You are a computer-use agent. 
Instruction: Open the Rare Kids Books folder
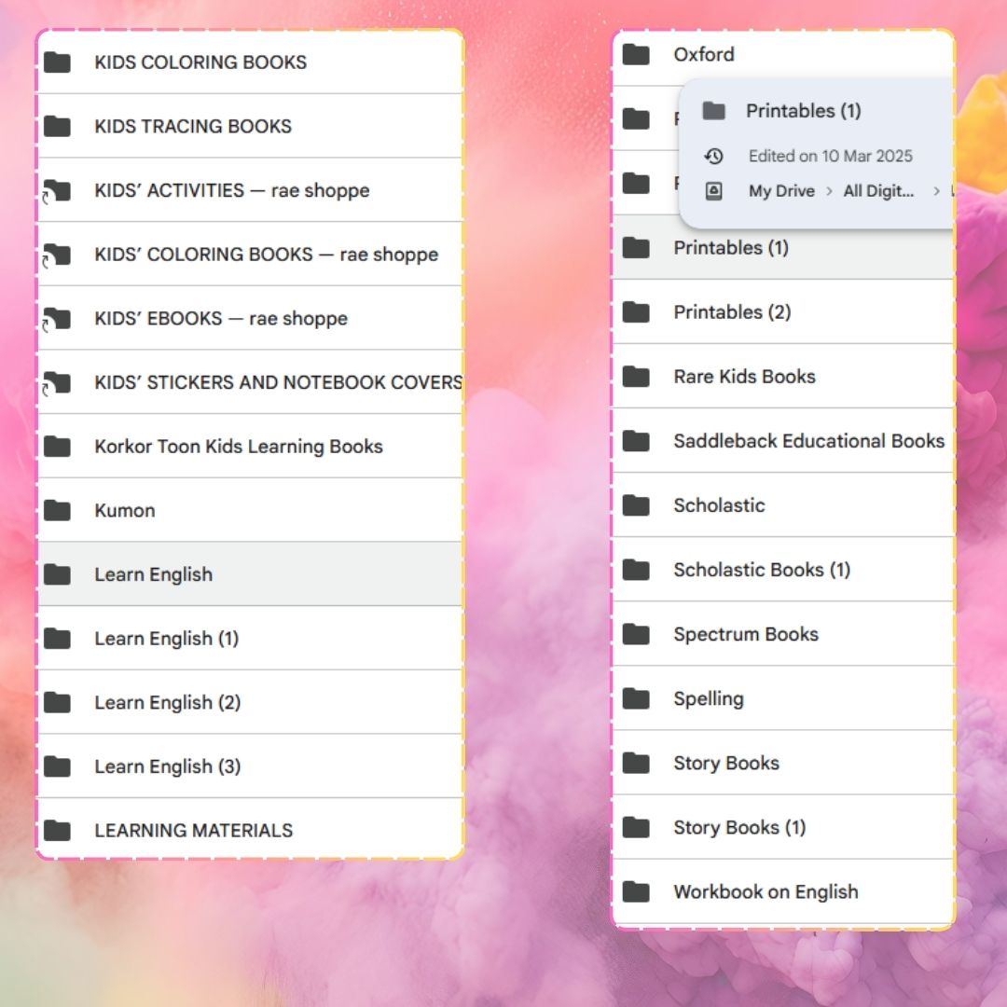click(744, 377)
